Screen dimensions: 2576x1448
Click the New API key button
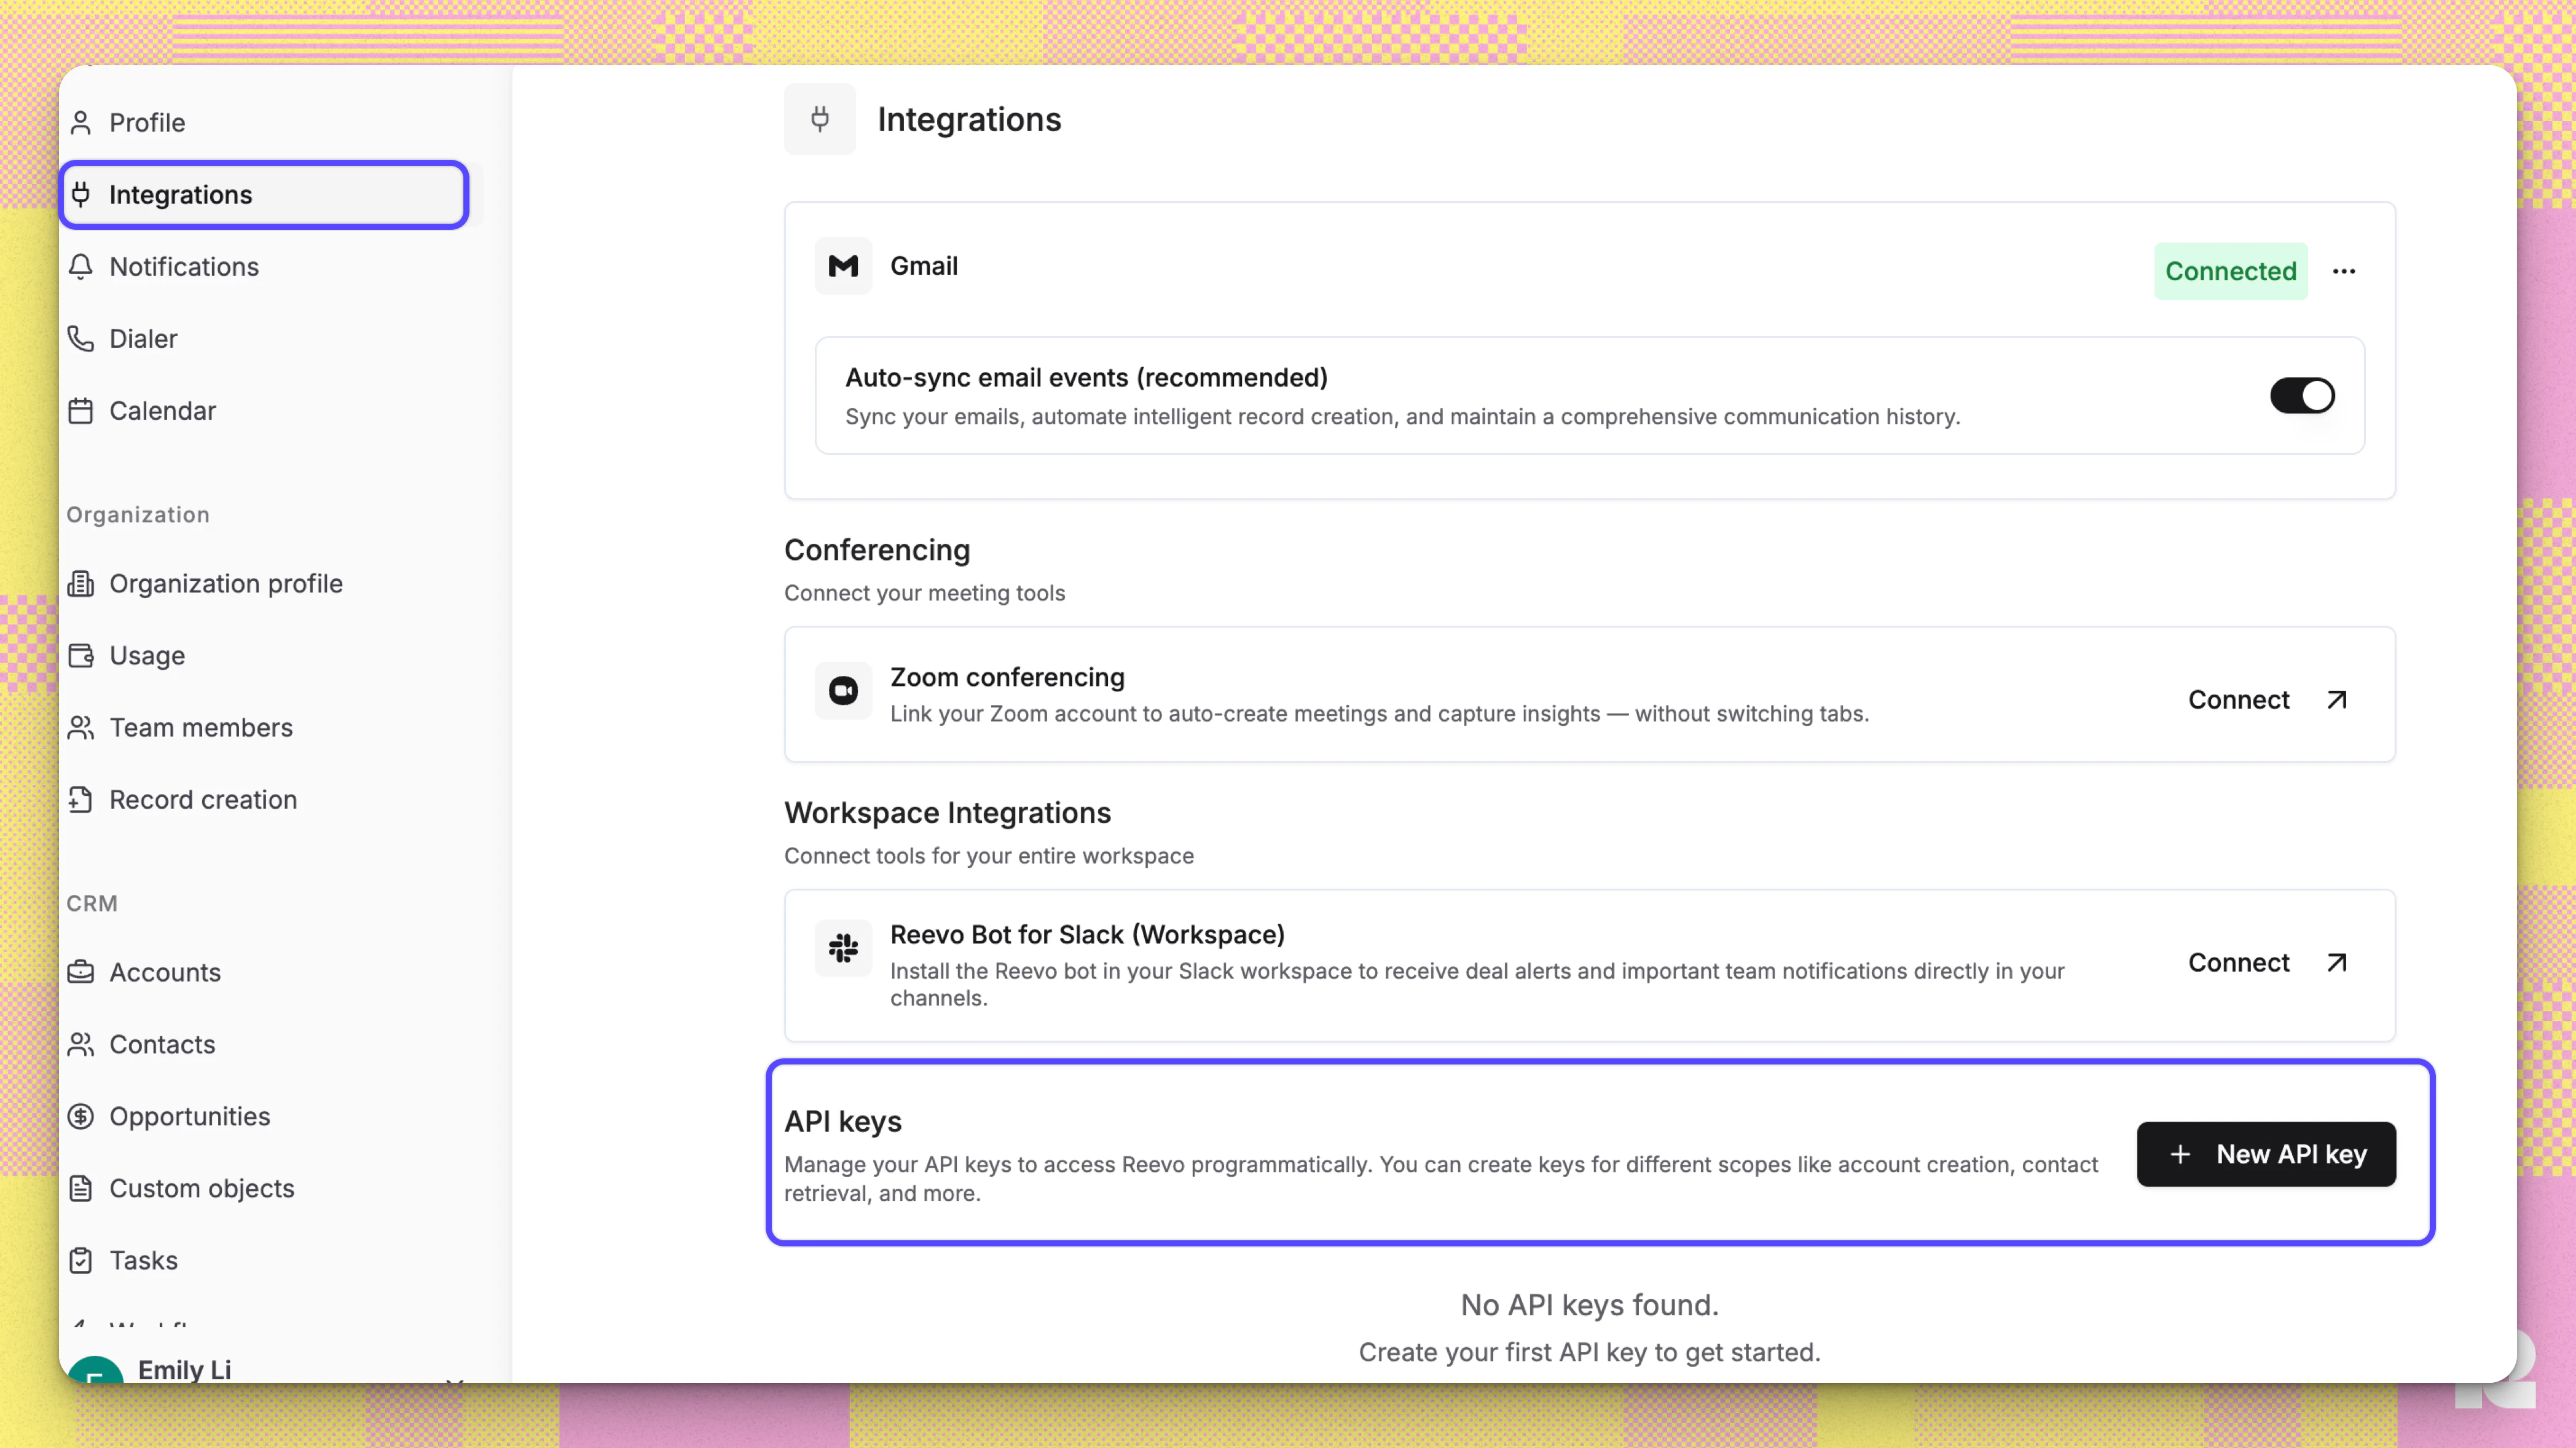(2266, 1154)
